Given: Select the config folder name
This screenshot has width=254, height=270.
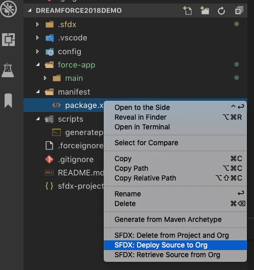Looking at the screenshot, I should pos(70,52).
